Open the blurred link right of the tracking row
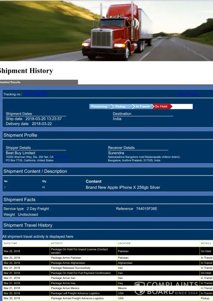Image resolution: width=213 pixels, height=301 pixels. [187, 94]
